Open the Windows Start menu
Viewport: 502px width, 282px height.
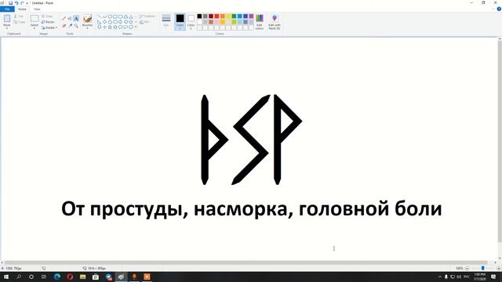click(5, 277)
